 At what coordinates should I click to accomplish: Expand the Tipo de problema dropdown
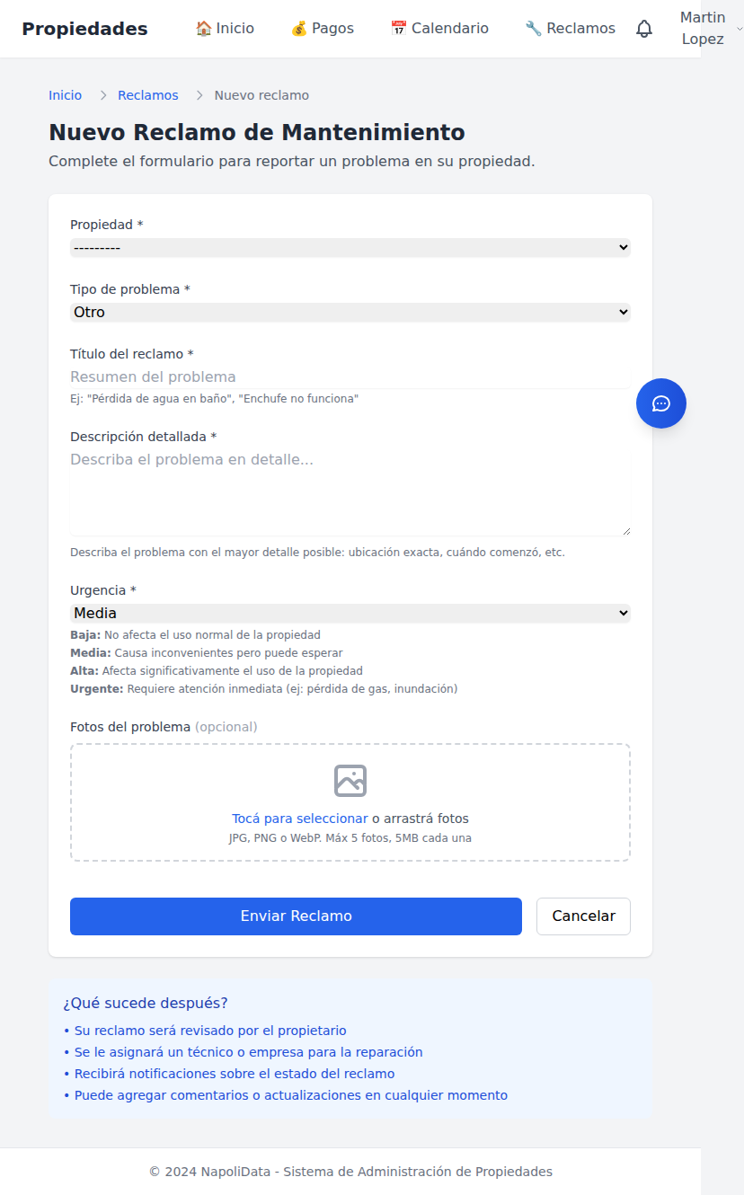(350, 313)
